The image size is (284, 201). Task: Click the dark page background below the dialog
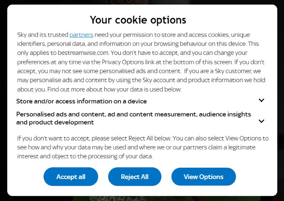pyautogui.click(x=142, y=199)
